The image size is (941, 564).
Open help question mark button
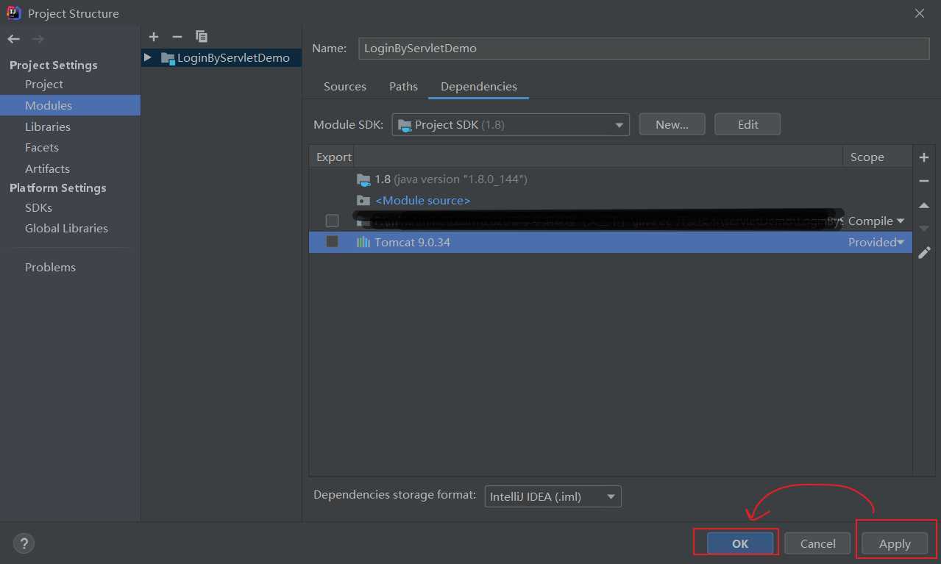tap(24, 543)
